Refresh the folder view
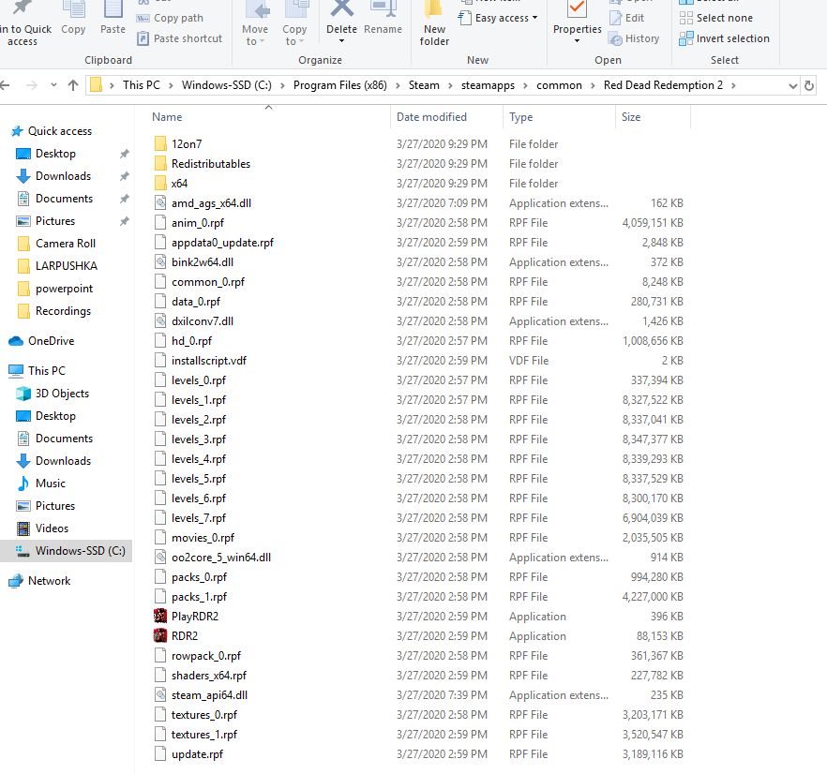Image resolution: width=827 pixels, height=774 pixels. click(x=808, y=85)
